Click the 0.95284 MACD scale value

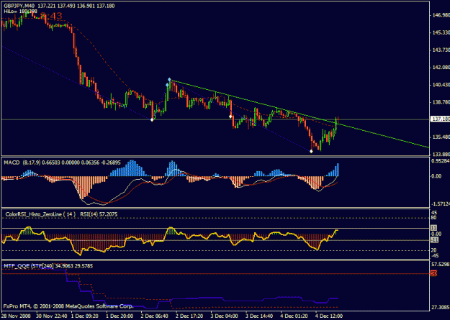441,160
